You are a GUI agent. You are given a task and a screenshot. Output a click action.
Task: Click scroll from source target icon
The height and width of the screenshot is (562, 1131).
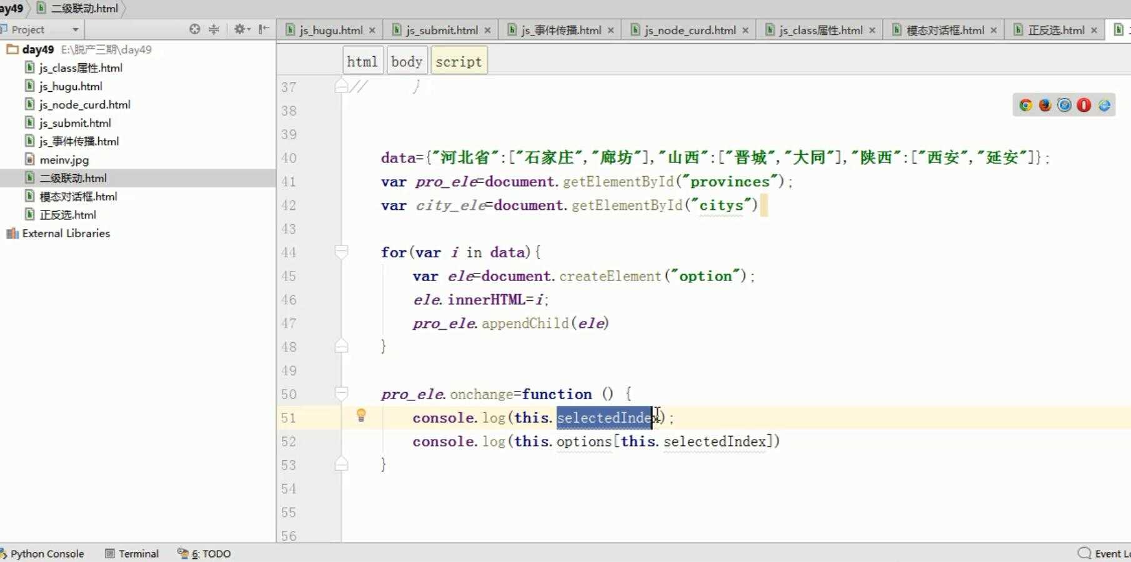coord(195,29)
